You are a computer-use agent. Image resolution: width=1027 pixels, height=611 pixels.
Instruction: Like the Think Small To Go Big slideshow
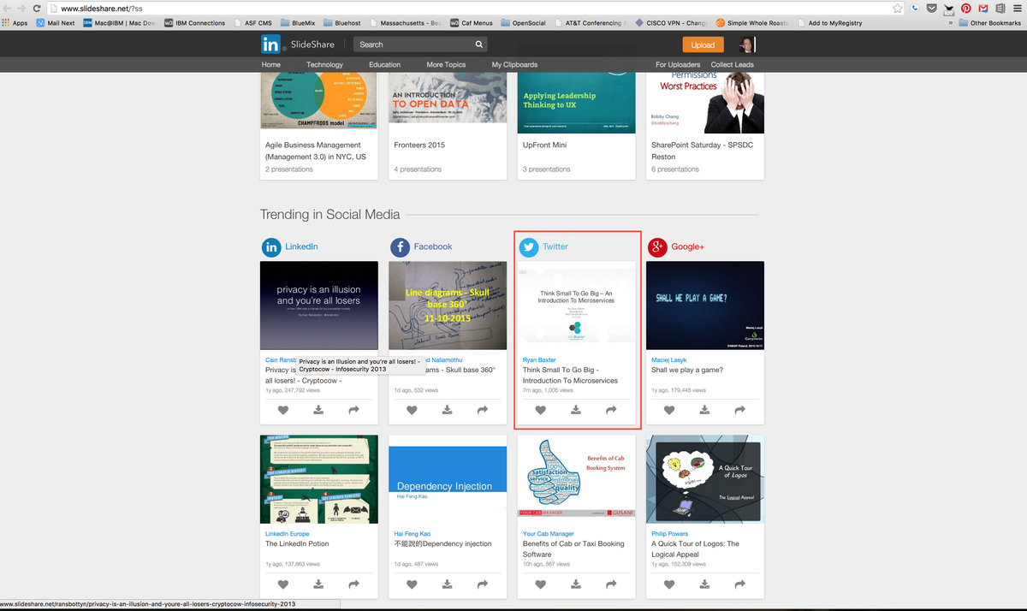pos(541,410)
